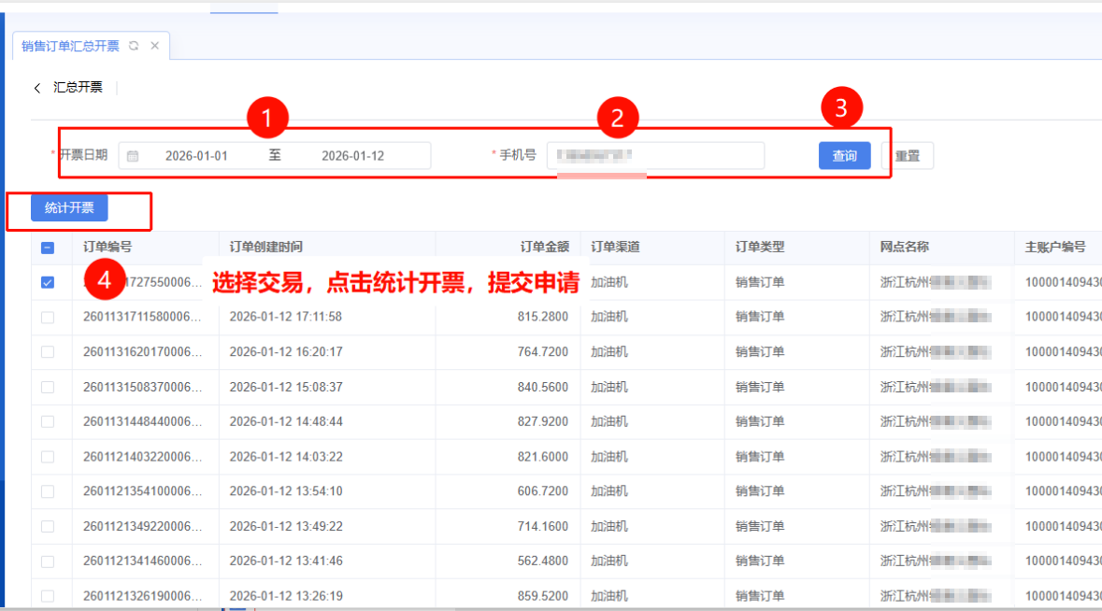The height and width of the screenshot is (611, 1102).
Task: Focus the 手机号 input field
Action: pyautogui.click(x=654, y=156)
